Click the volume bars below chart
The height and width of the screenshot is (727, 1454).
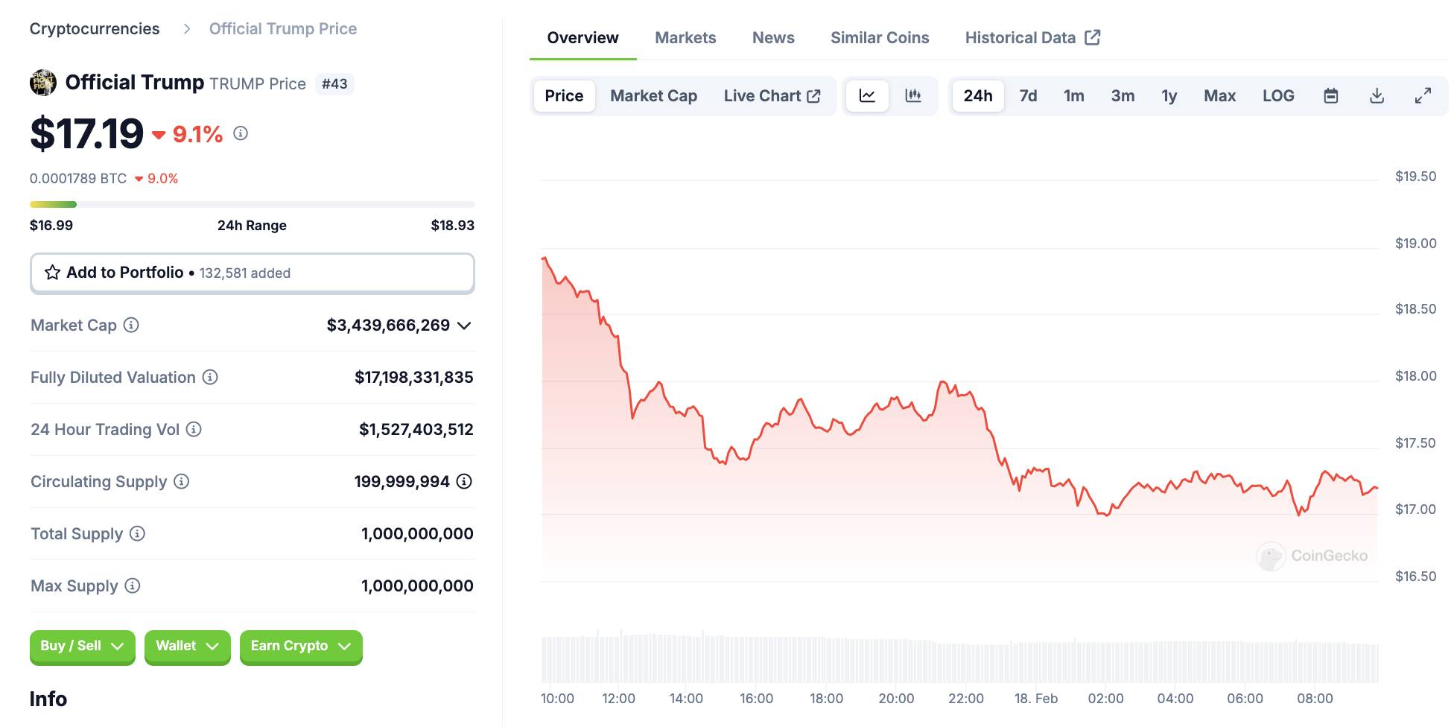pyautogui.click(x=959, y=658)
